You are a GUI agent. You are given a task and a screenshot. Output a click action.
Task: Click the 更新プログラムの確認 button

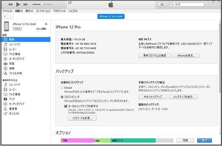155,55
